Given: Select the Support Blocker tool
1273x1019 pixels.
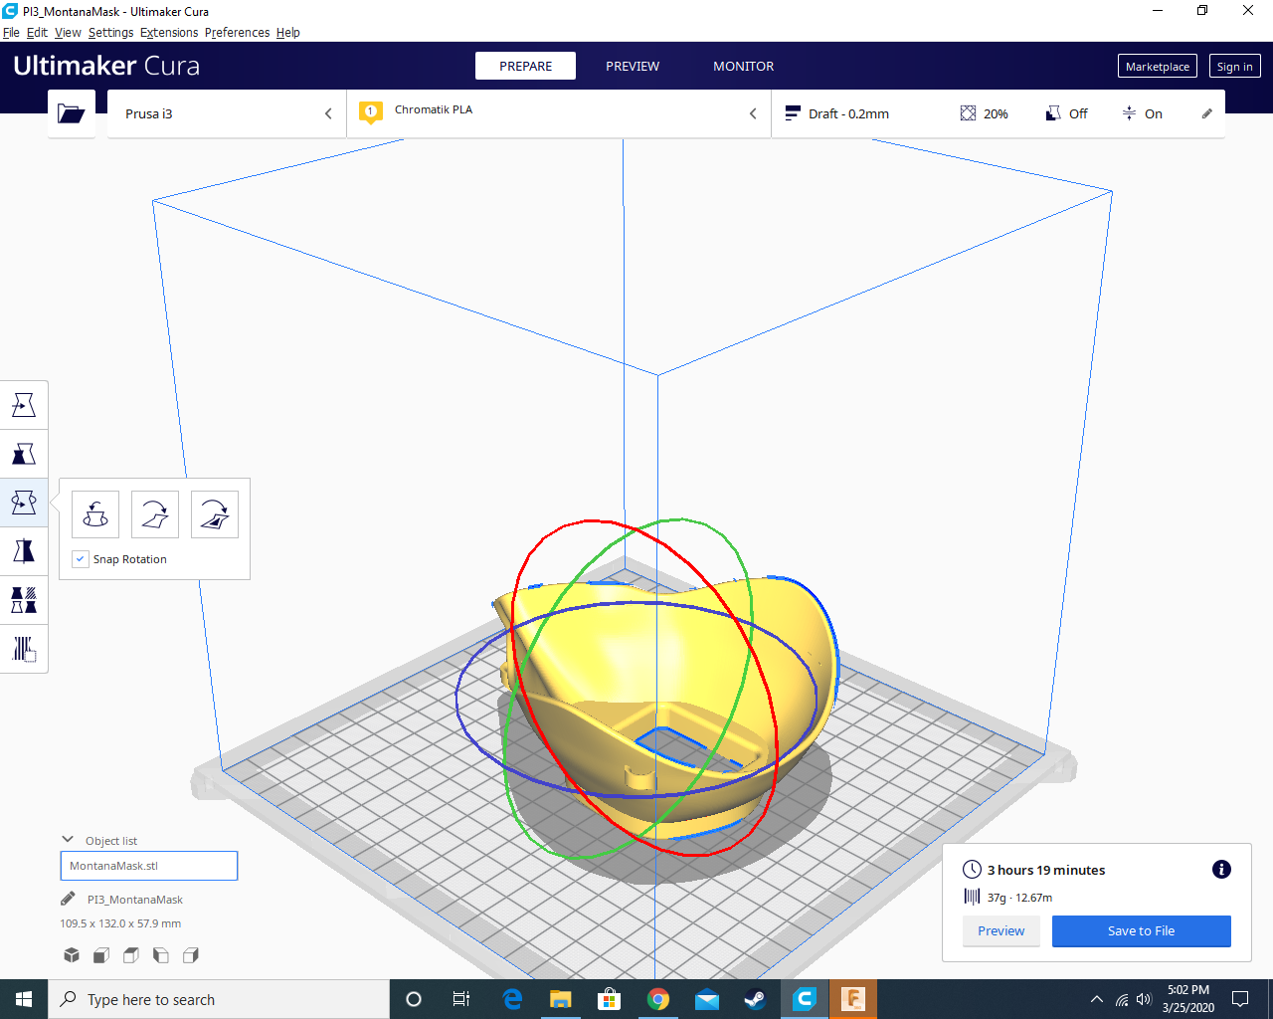Looking at the screenshot, I should [x=24, y=649].
